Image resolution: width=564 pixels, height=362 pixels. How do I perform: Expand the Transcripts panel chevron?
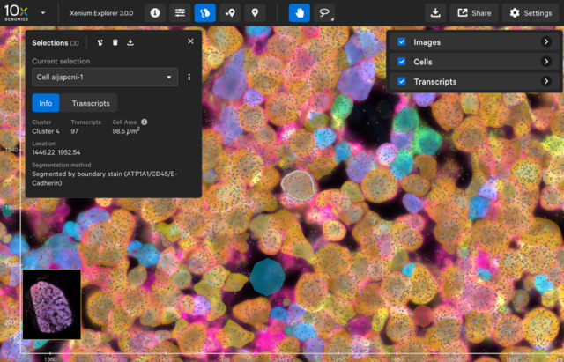(546, 82)
